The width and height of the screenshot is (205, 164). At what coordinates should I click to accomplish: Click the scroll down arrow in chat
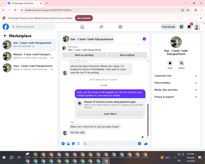(148, 137)
